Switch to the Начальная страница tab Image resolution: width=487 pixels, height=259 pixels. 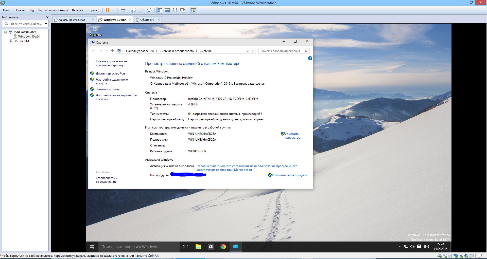point(72,20)
